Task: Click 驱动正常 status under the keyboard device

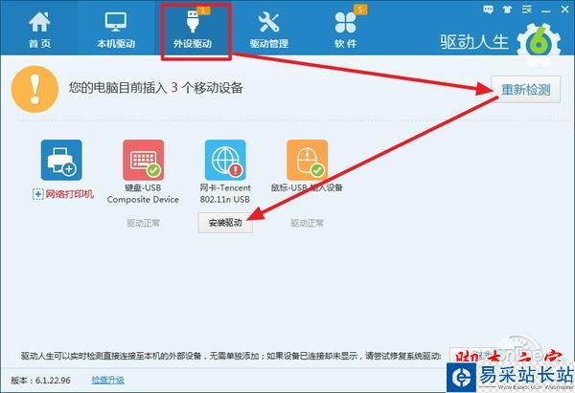Action: pyautogui.click(x=143, y=223)
